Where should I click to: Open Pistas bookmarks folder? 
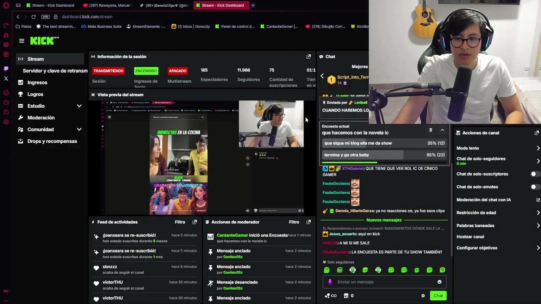pyautogui.click(x=23, y=27)
